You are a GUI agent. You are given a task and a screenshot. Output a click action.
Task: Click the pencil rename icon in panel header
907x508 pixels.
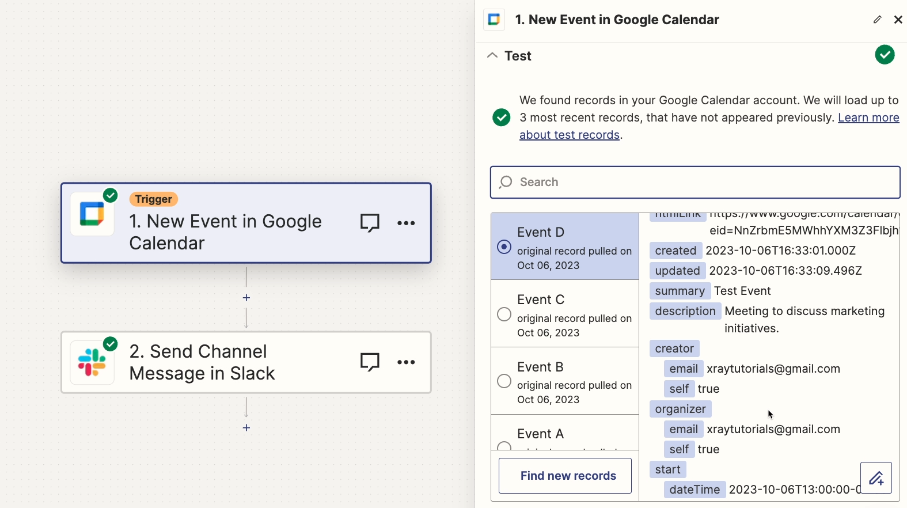click(x=877, y=20)
